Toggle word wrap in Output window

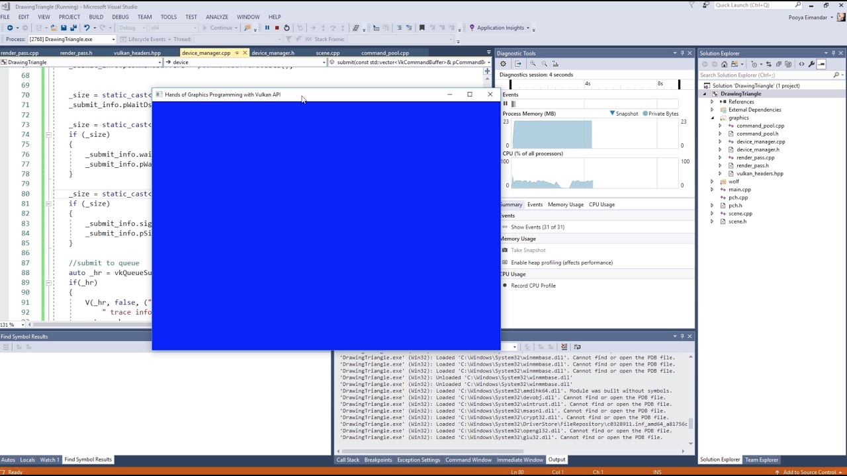pyautogui.click(x=577, y=346)
